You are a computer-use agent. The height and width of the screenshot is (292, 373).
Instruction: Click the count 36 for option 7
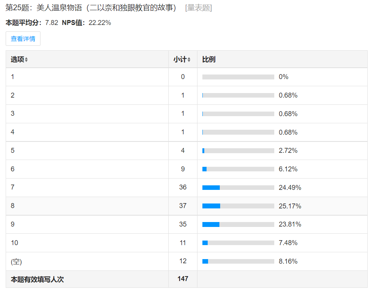(x=183, y=188)
